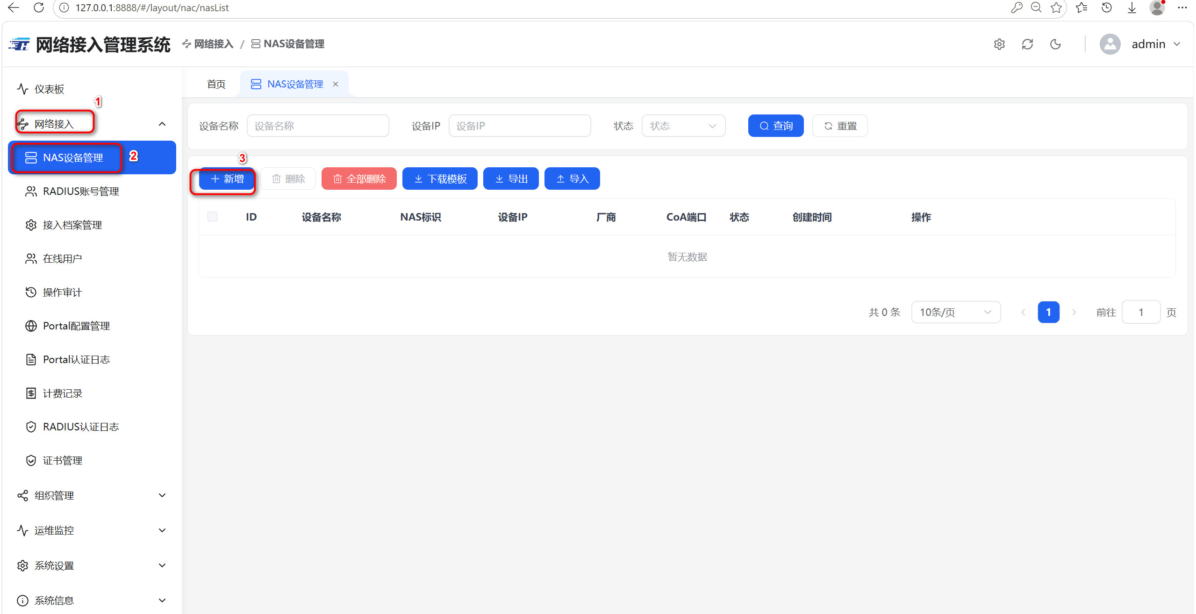The image size is (1196, 614).
Task: Click the admin user avatar
Action: [1110, 44]
